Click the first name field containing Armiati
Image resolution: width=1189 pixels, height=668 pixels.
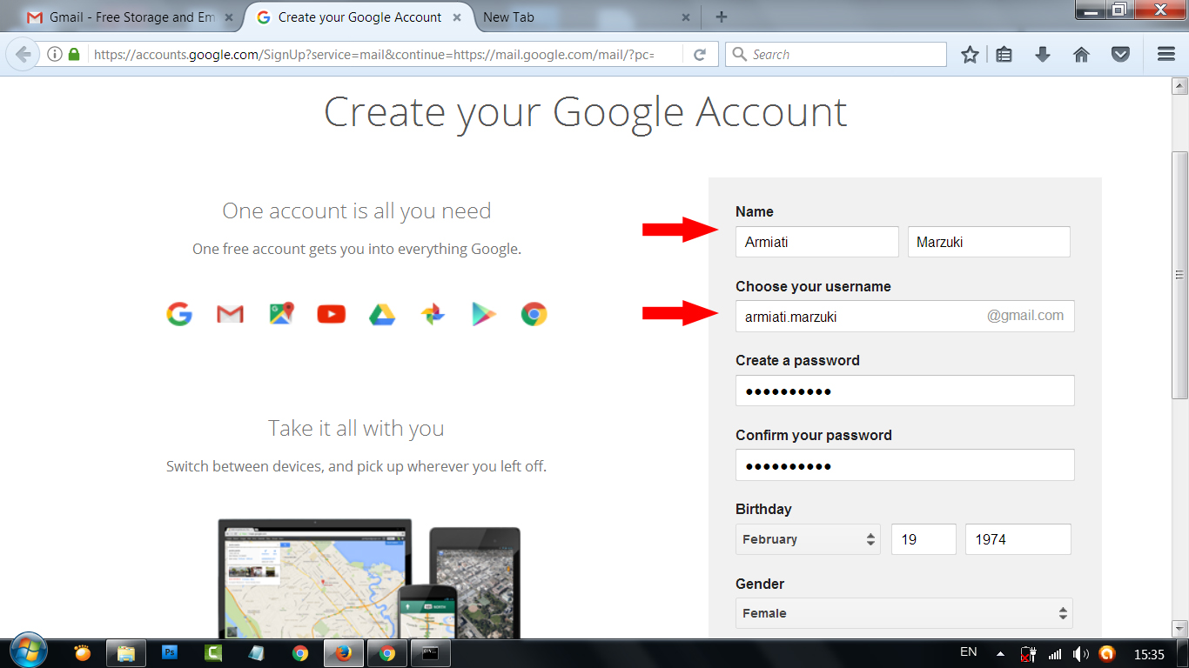(816, 242)
